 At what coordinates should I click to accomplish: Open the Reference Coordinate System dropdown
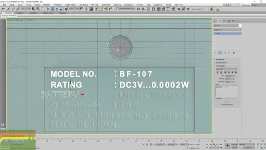74,9
